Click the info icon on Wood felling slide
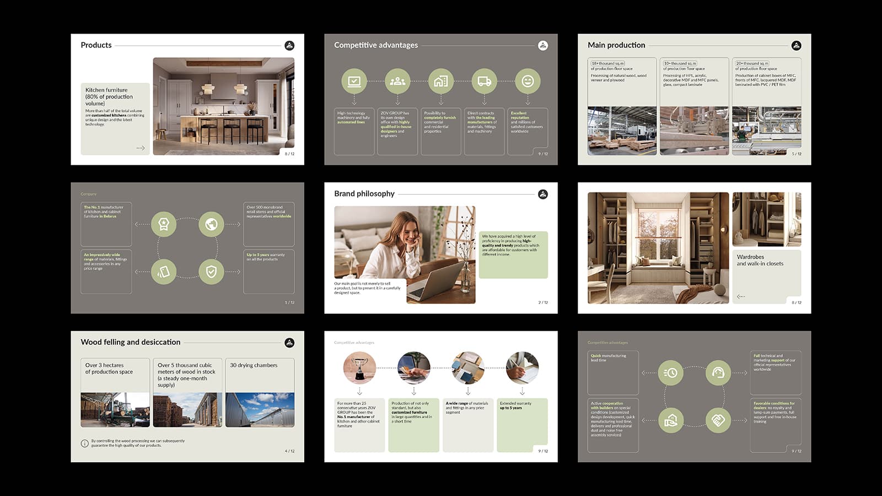The width and height of the screenshot is (882, 496). point(84,443)
